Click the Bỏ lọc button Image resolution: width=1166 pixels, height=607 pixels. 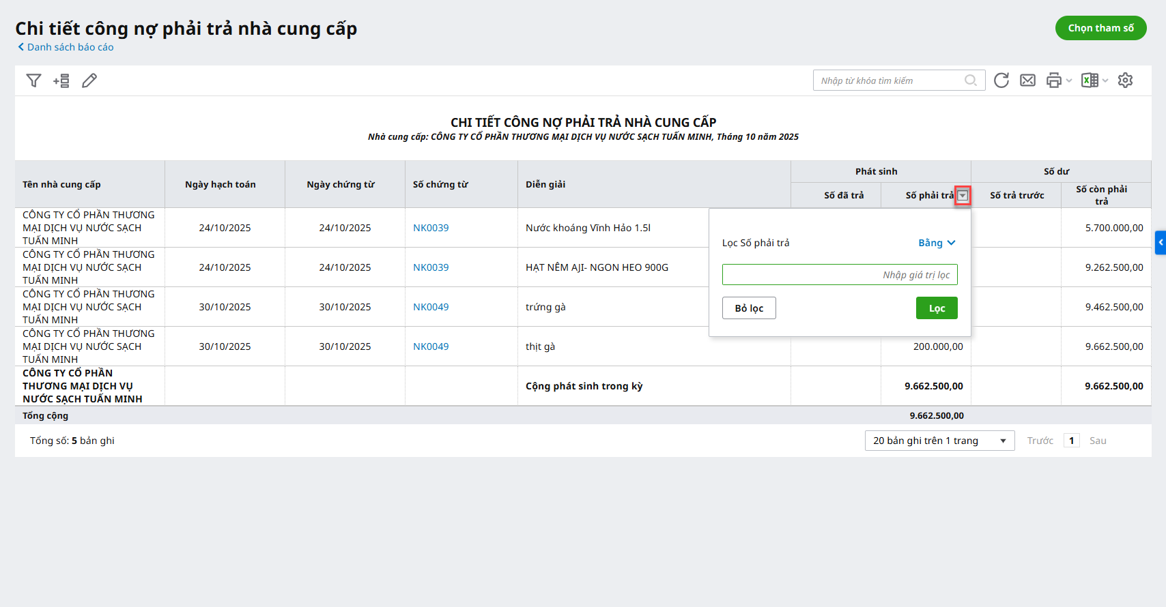(749, 308)
